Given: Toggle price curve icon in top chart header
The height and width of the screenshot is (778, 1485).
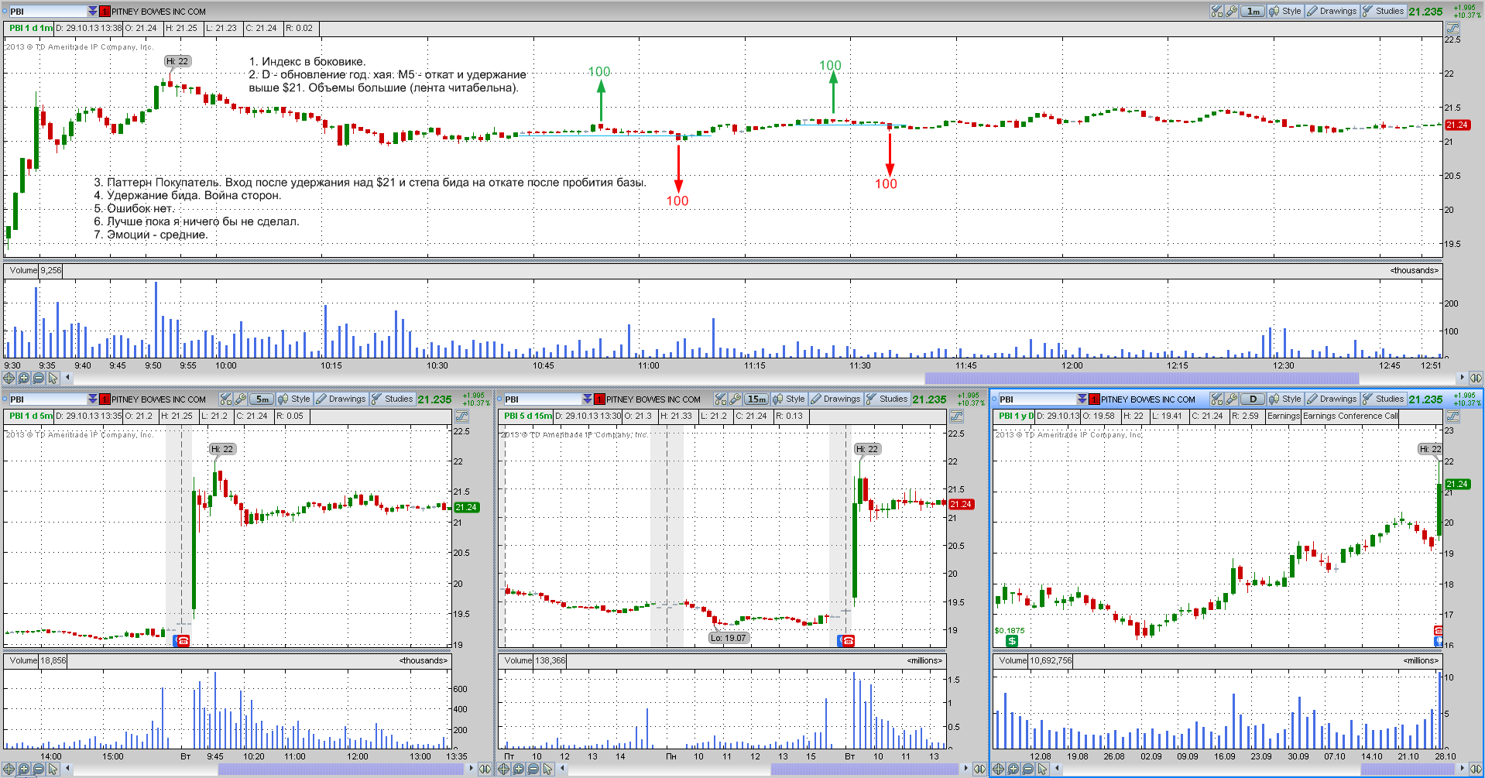Looking at the screenshot, I should click(1452, 28).
